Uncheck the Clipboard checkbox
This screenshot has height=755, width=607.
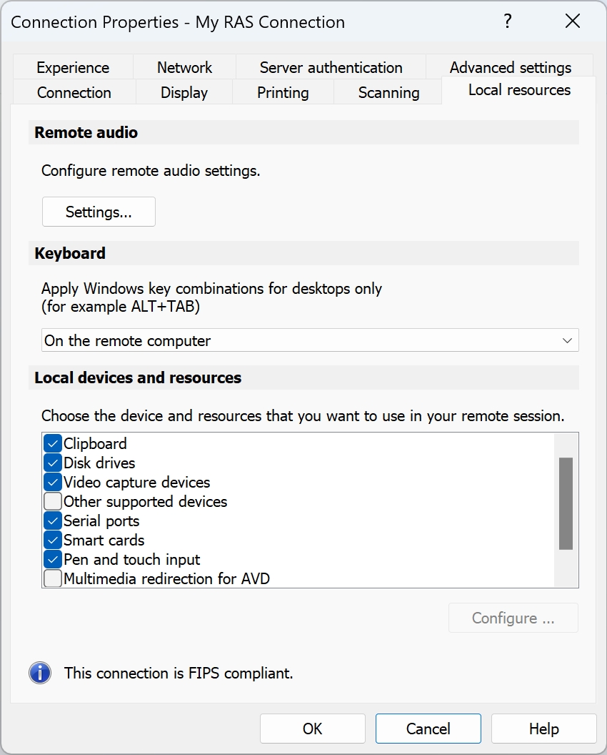pos(53,443)
